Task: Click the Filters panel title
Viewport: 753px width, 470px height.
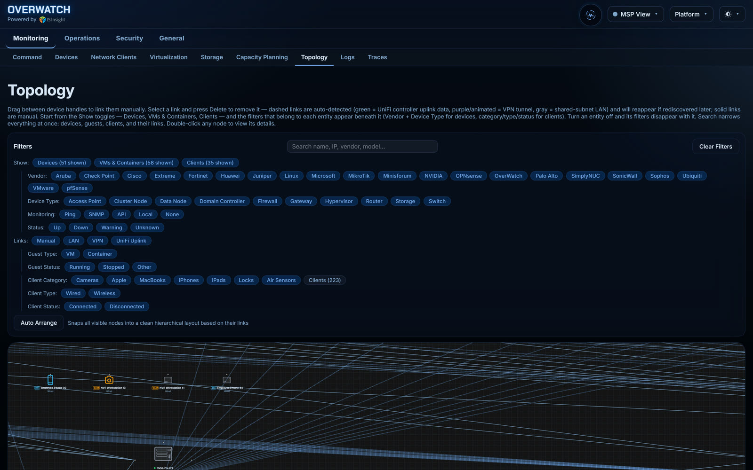Action: [23, 147]
